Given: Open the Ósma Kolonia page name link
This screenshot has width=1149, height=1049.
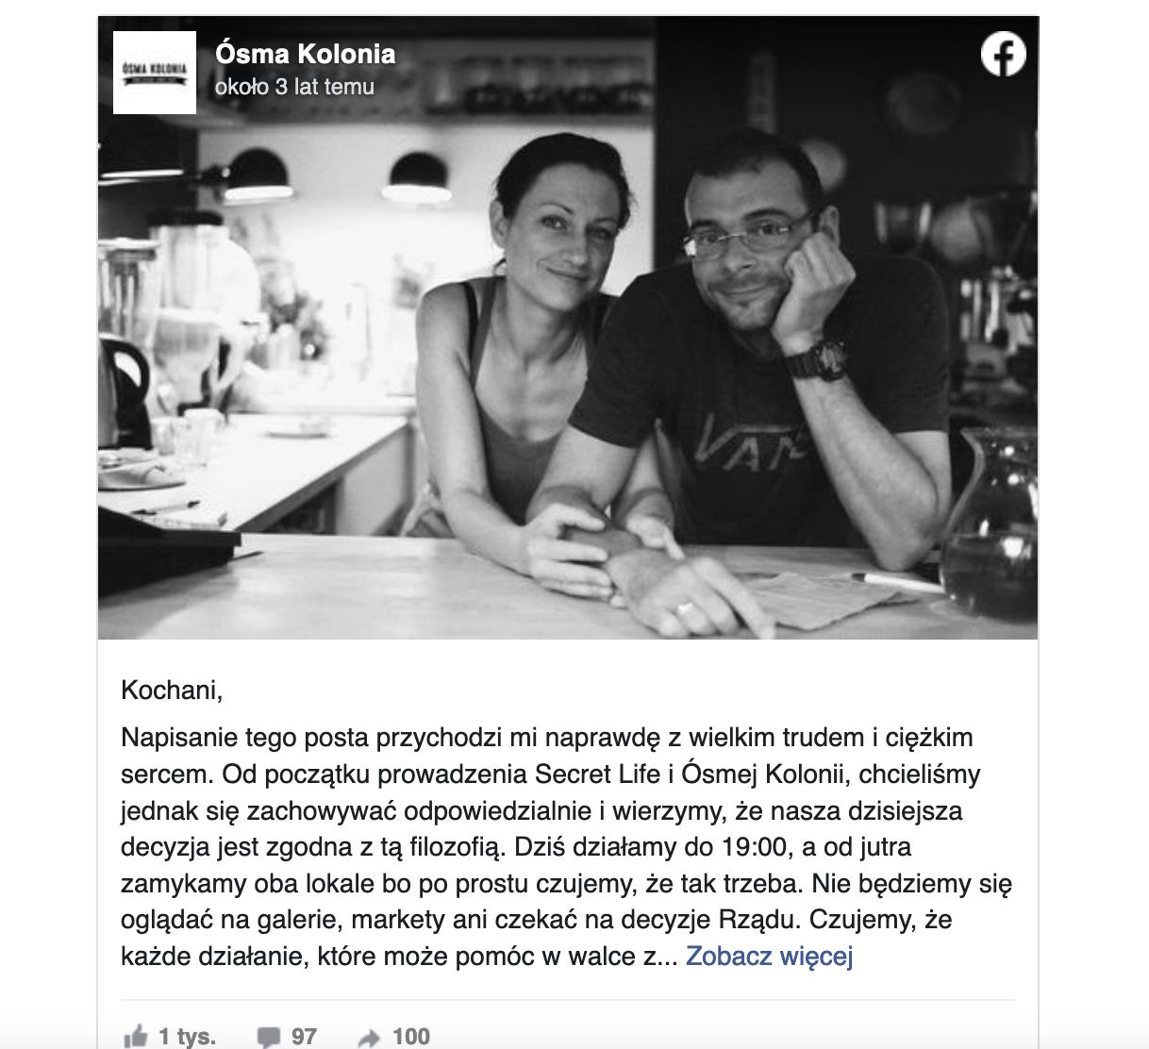Looking at the screenshot, I should pos(305,54).
